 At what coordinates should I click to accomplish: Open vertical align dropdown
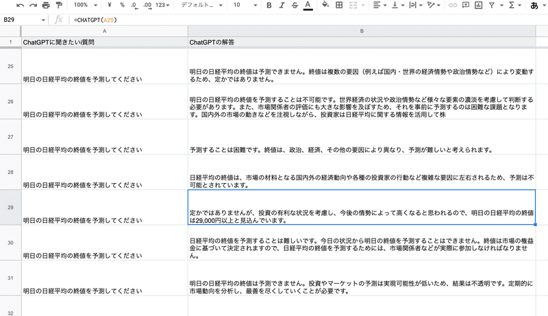click(x=398, y=5)
